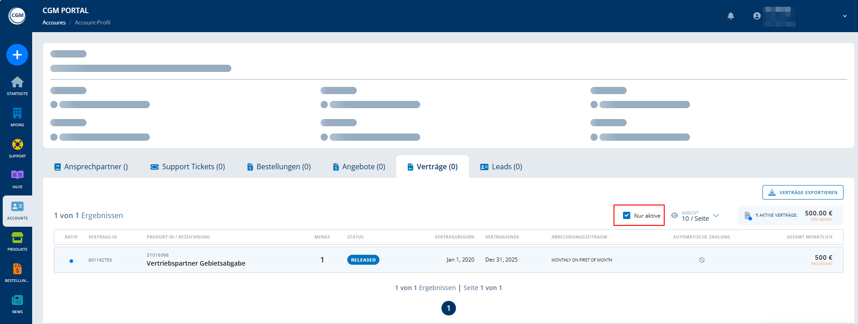Click Menge column header

coord(322,237)
